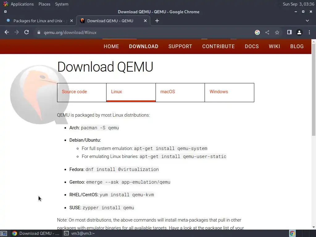This screenshot has height=237, width=316.
Task: Click the page vertical scrollbar thumb
Action: point(314,90)
